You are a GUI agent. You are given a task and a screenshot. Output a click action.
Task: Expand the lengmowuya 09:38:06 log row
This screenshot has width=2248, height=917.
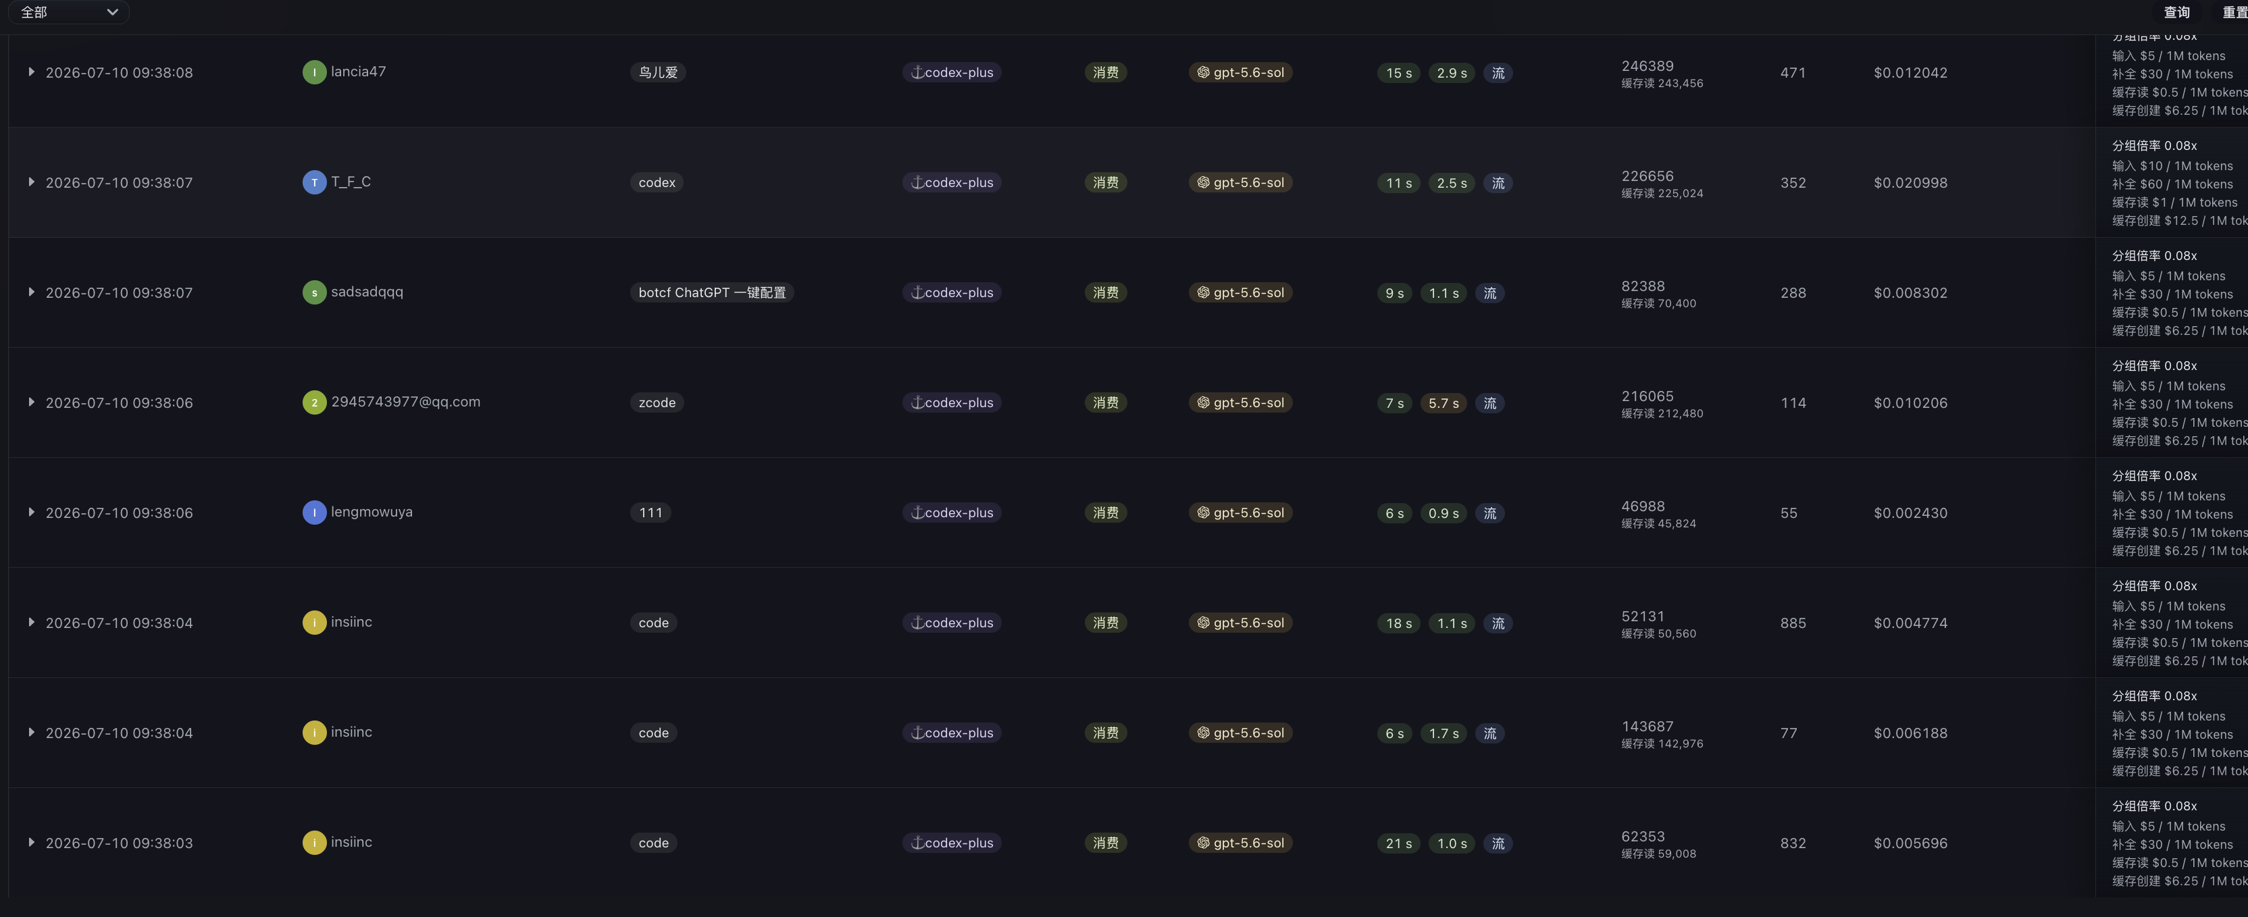(32, 511)
